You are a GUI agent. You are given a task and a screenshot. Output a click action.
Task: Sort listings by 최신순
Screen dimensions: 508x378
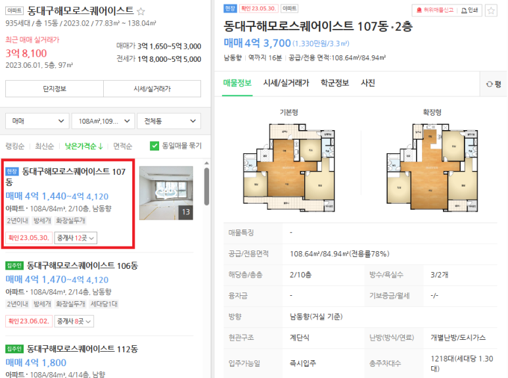coord(45,146)
